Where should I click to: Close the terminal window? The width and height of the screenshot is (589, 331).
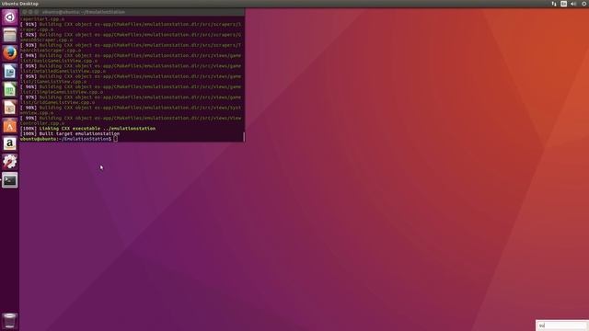click(x=25, y=12)
